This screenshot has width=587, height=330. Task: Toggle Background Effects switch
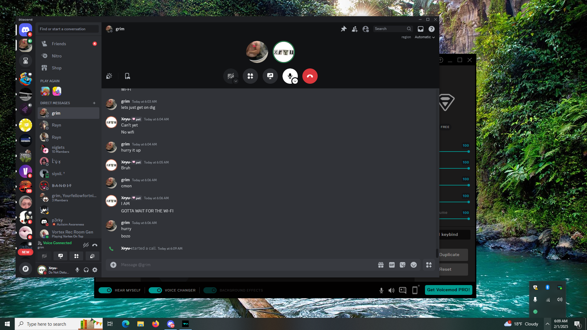pos(210,290)
